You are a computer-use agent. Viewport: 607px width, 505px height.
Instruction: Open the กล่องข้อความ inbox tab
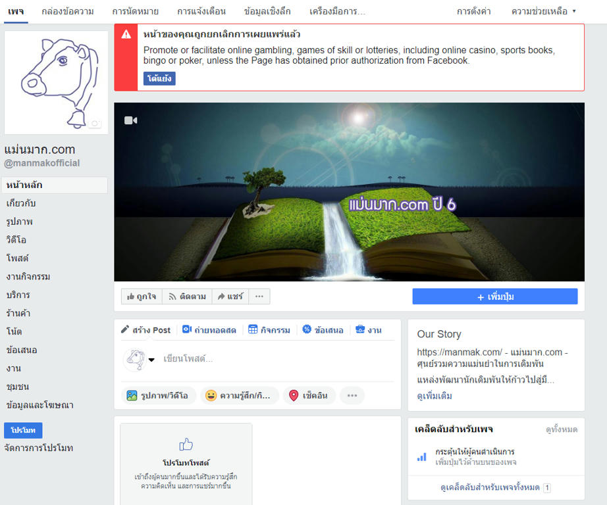pyautogui.click(x=68, y=12)
